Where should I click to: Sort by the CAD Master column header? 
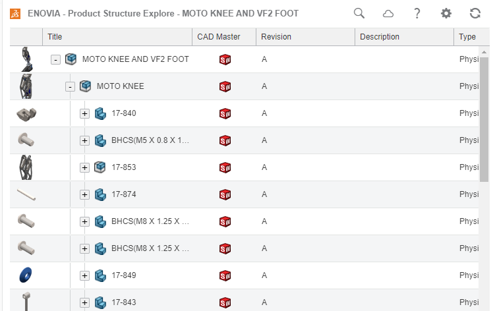point(224,37)
